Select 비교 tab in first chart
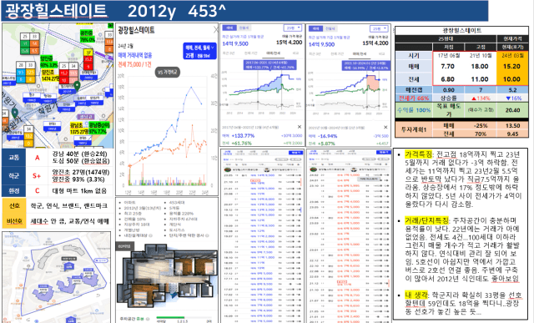Screen dimensions: 534x323 pos(295,53)
